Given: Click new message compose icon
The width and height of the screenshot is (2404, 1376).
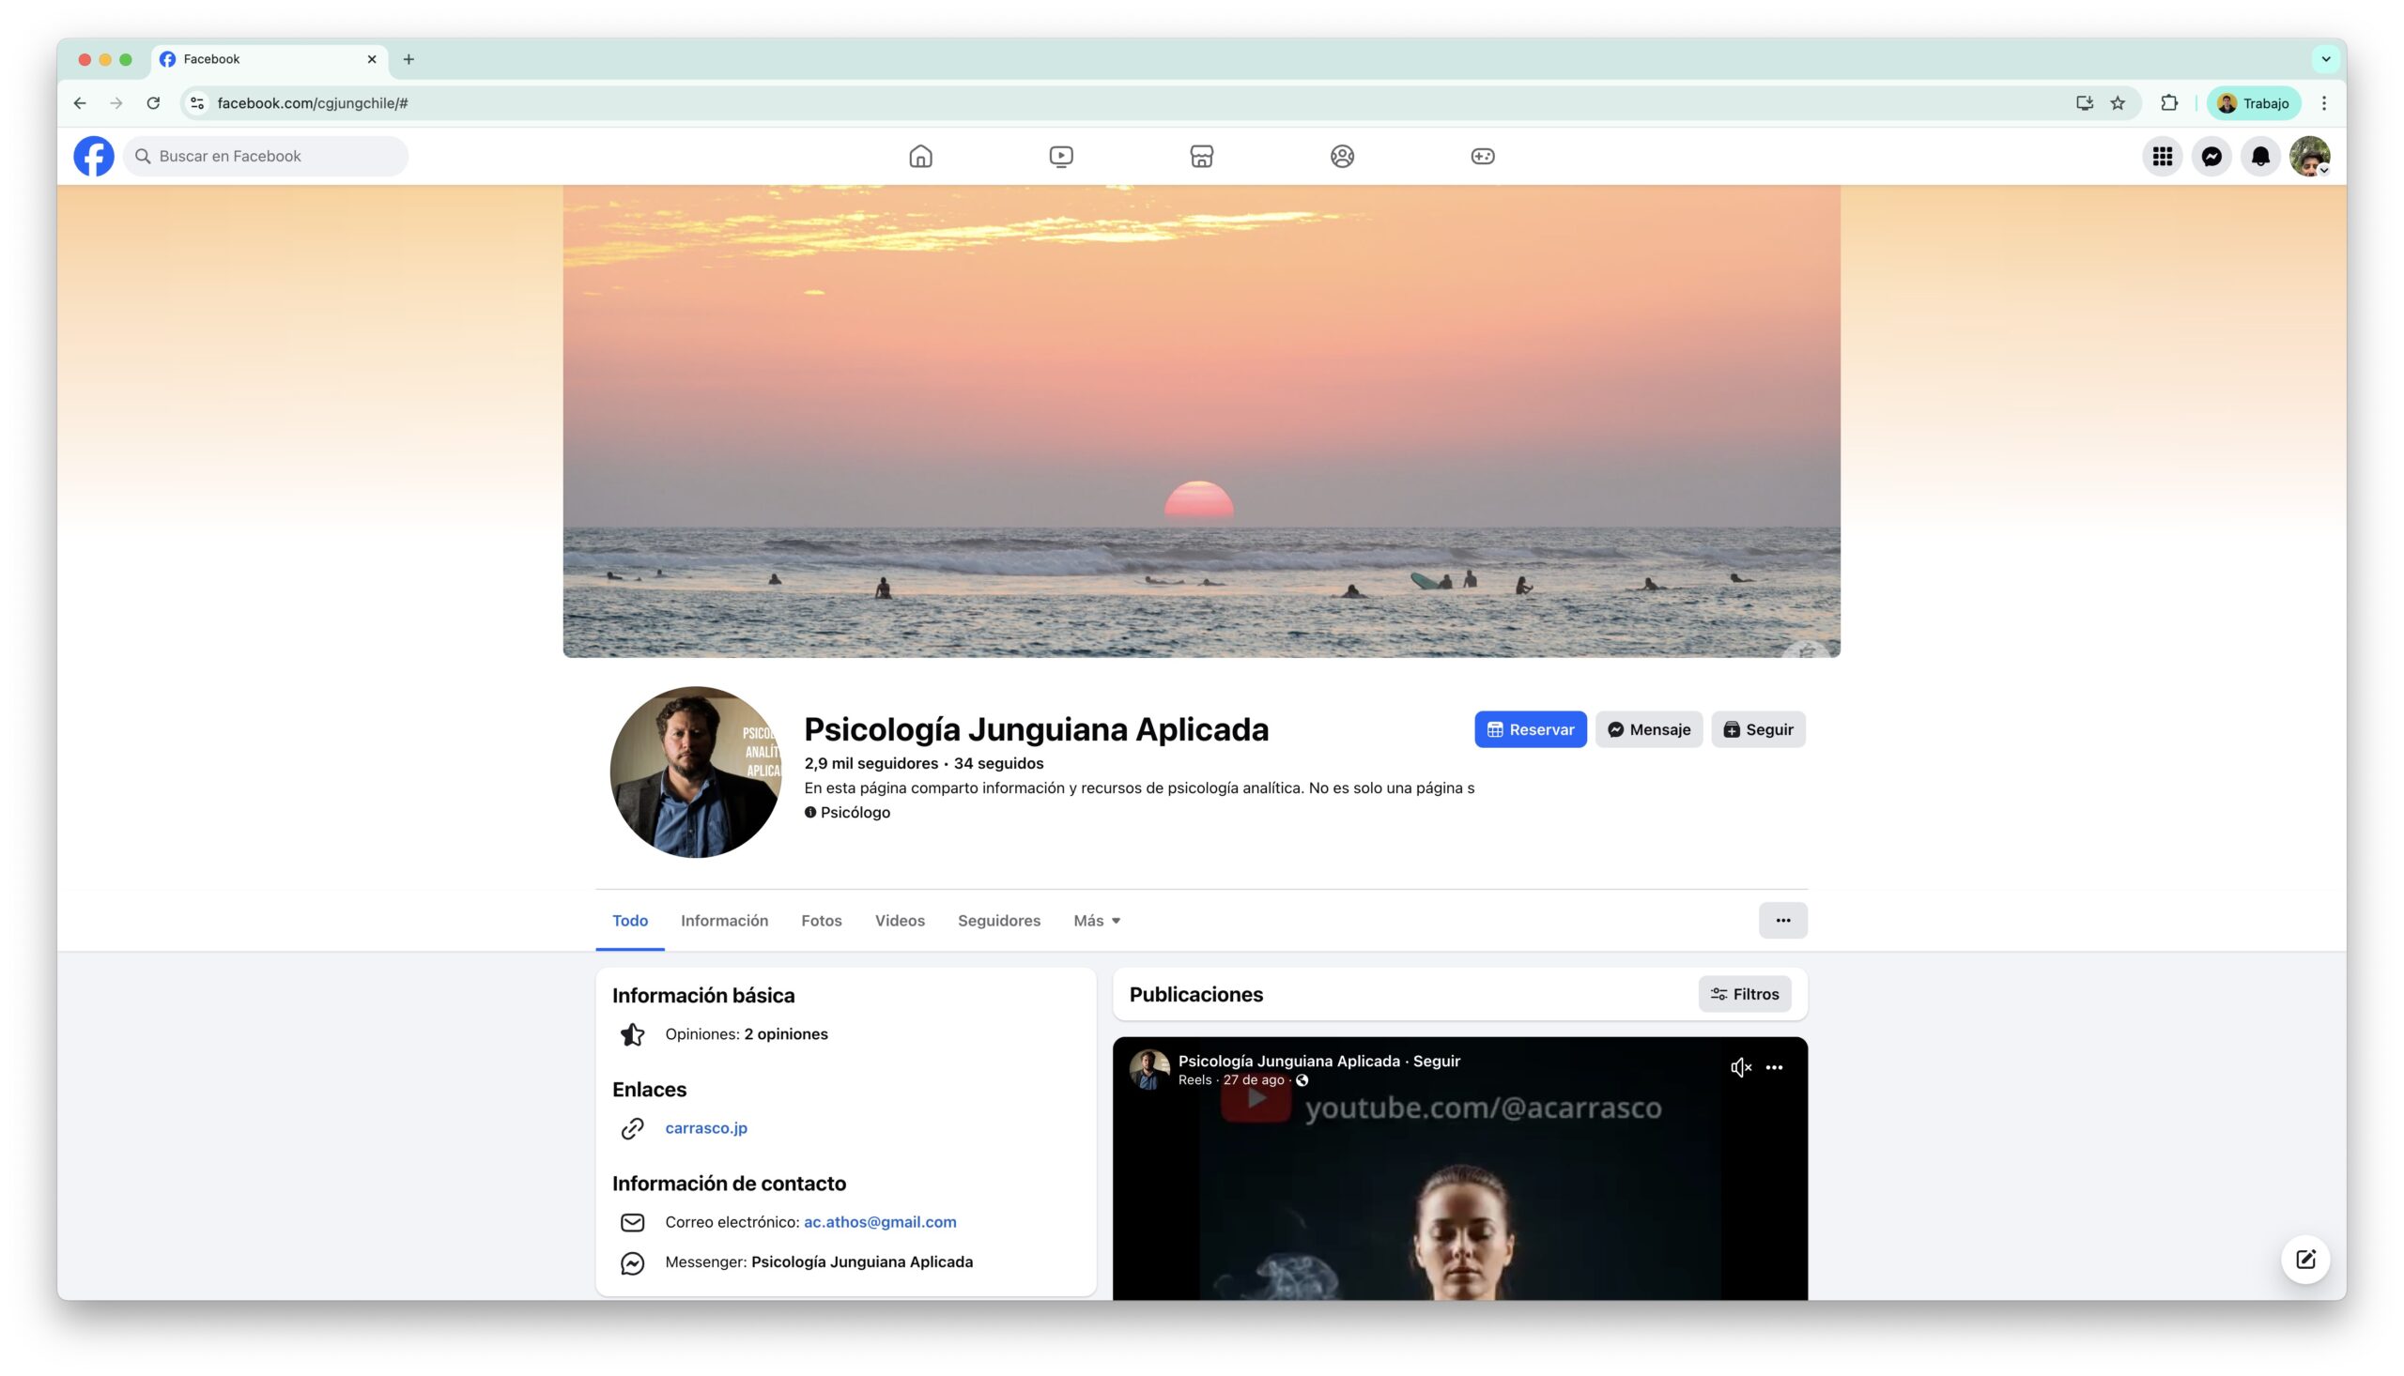Looking at the screenshot, I should pos(2304,1259).
